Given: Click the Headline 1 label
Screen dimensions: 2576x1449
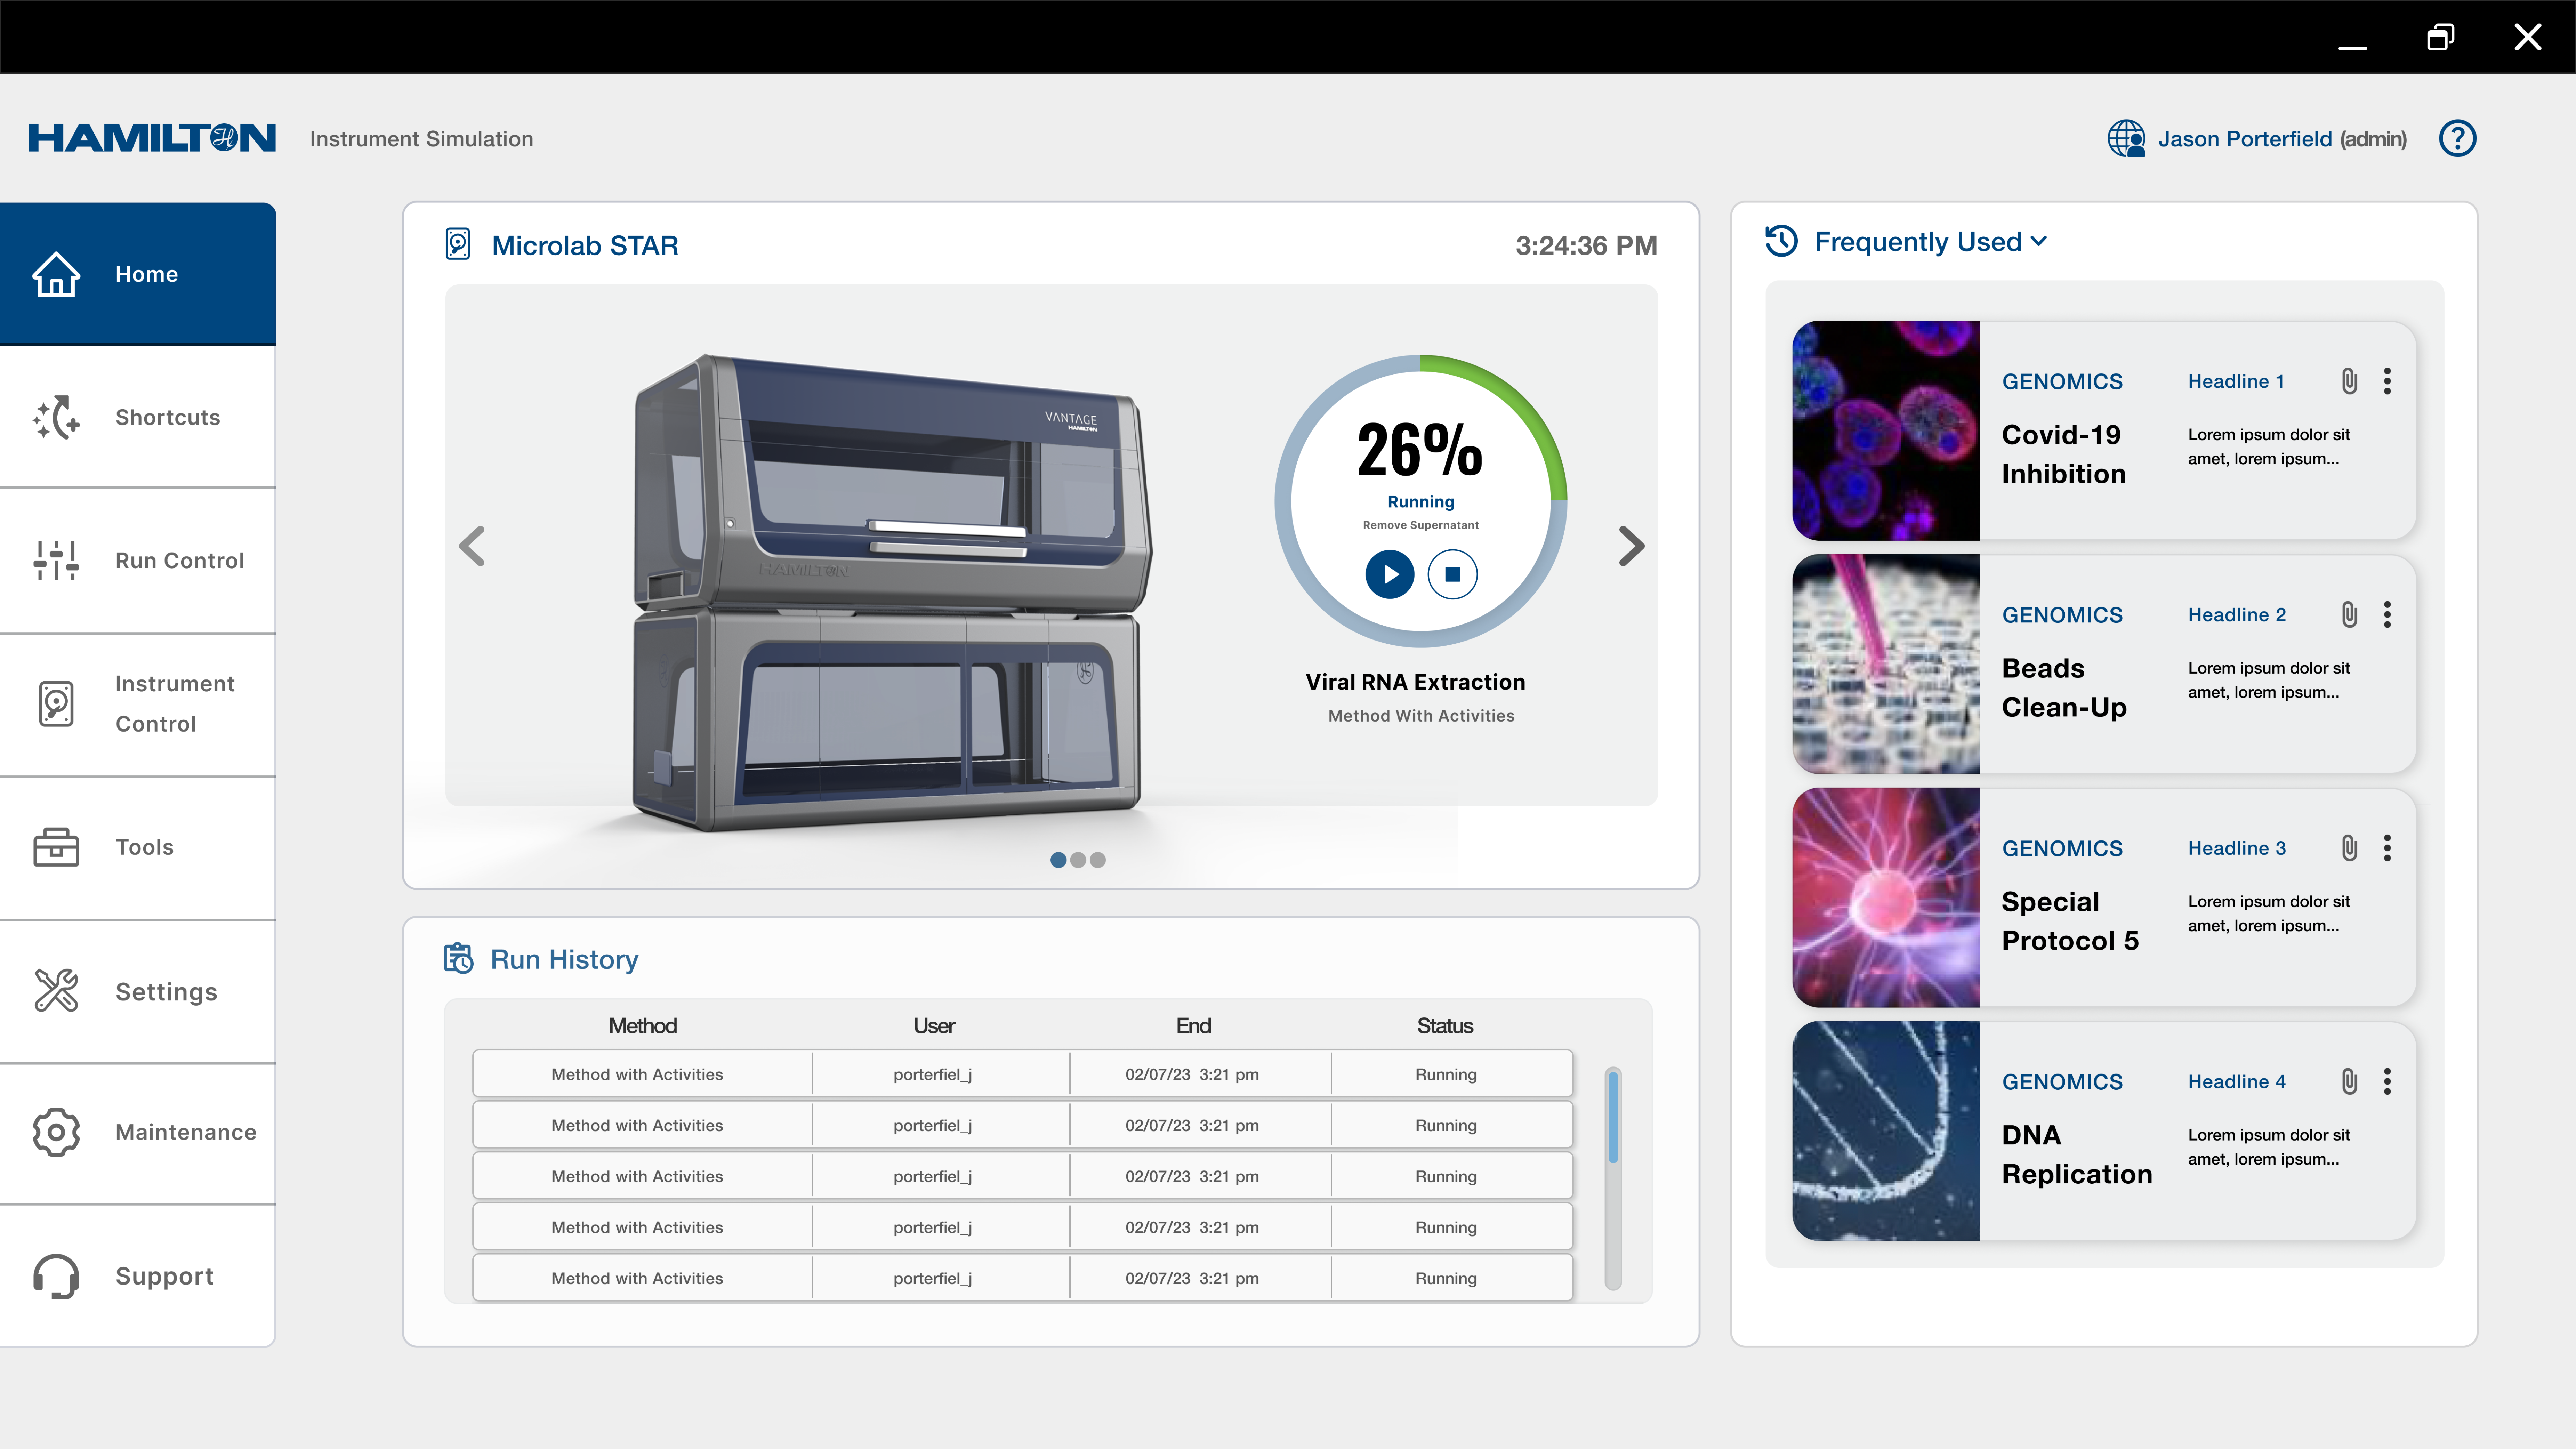Looking at the screenshot, I should 2236,381.
